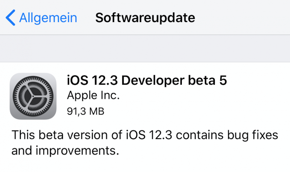Select the iOS 12.3 Developer beta 5 heading
Viewport: 290px width, 172px height.
tap(147, 81)
